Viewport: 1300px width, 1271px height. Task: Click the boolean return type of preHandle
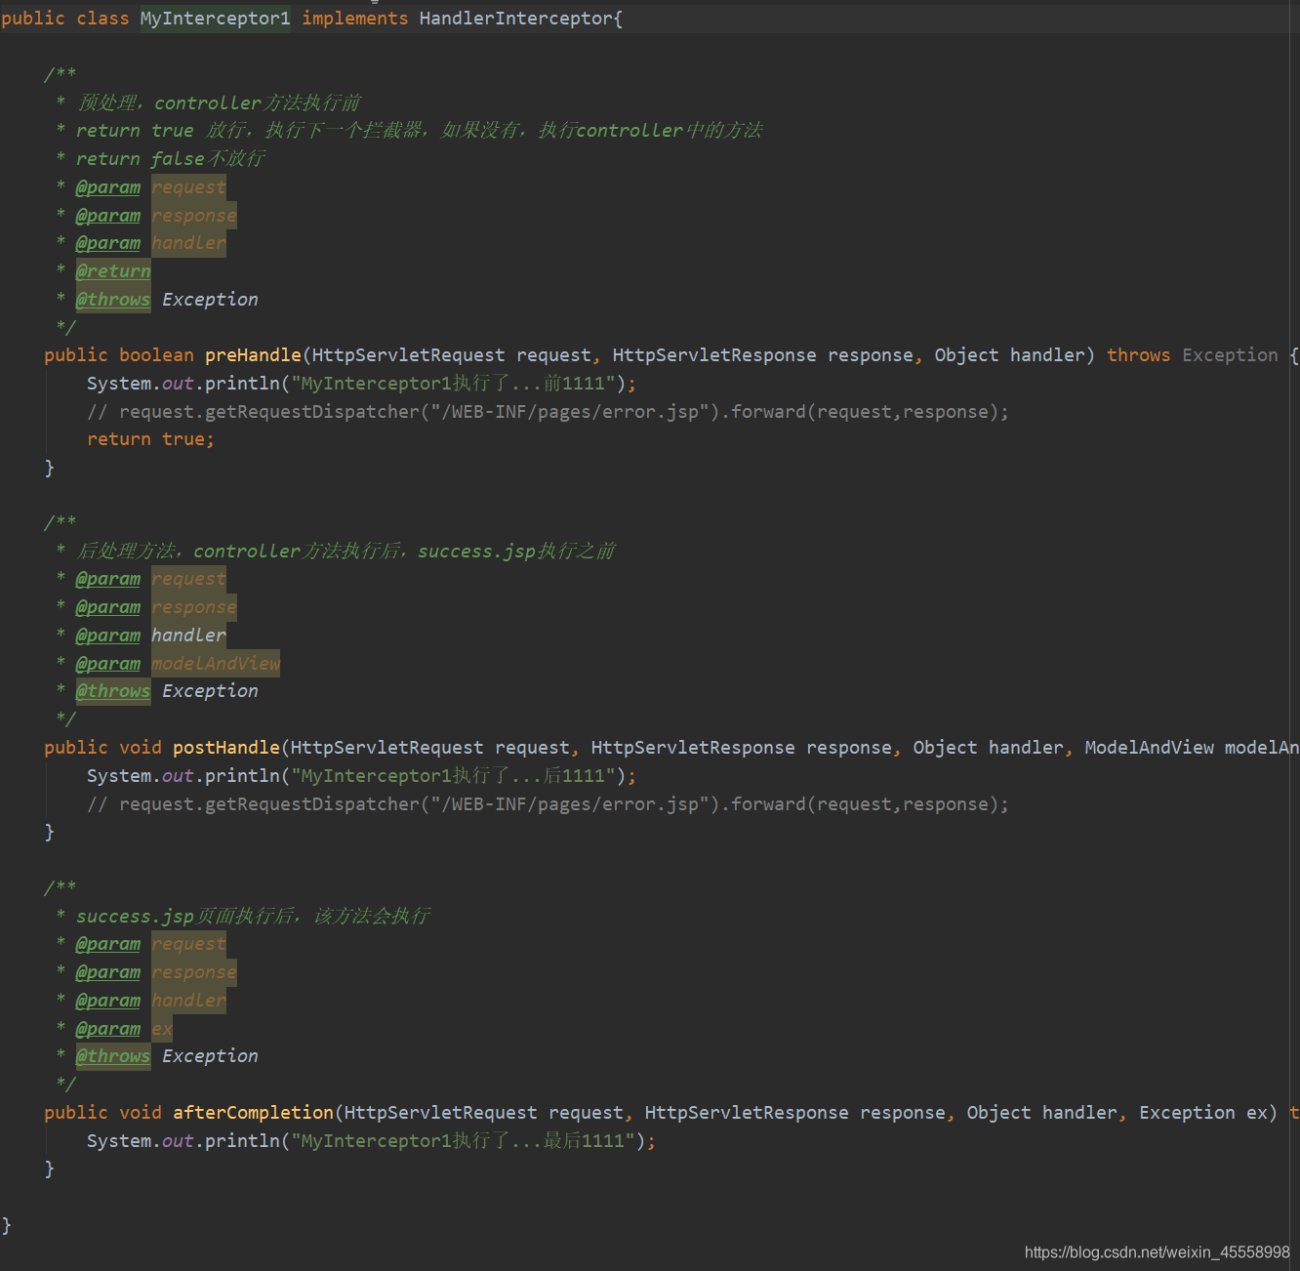(x=156, y=355)
